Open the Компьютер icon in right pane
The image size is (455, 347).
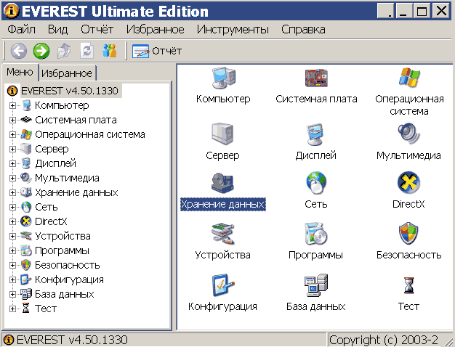tap(223, 78)
